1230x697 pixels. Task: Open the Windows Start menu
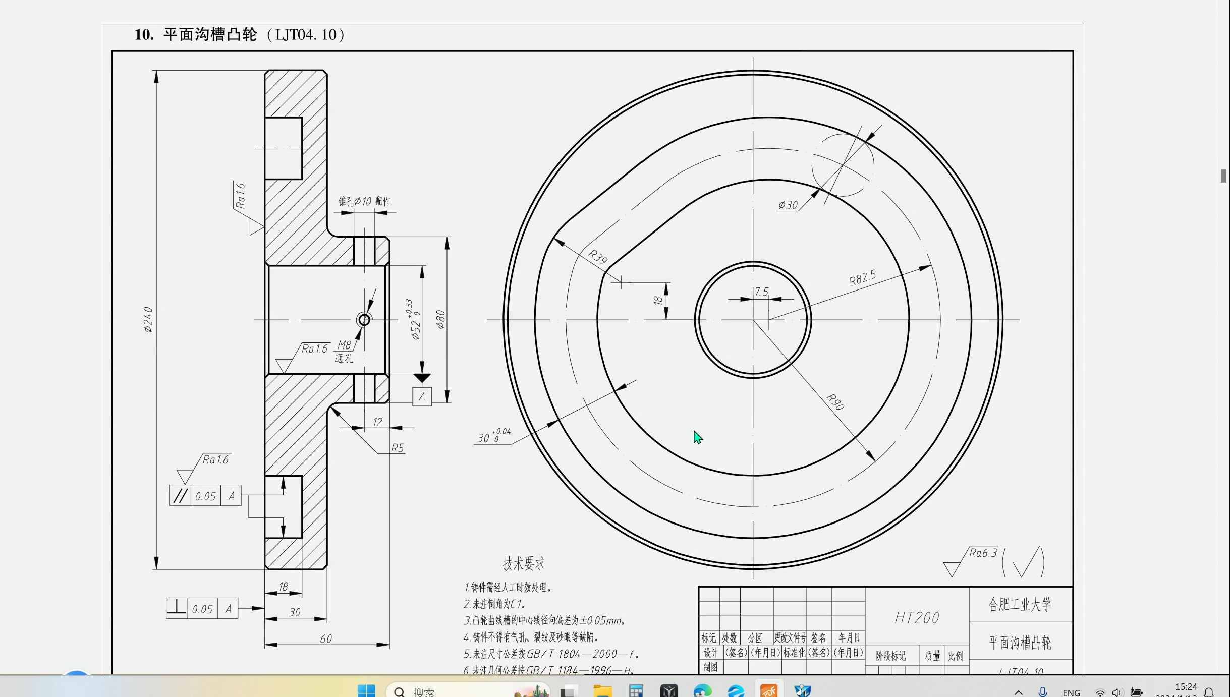click(366, 690)
